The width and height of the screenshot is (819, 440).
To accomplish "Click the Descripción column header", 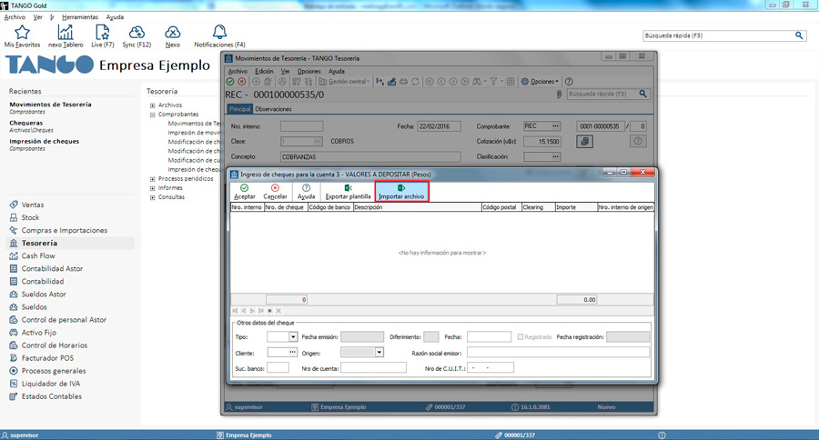I will click(417, 207).
